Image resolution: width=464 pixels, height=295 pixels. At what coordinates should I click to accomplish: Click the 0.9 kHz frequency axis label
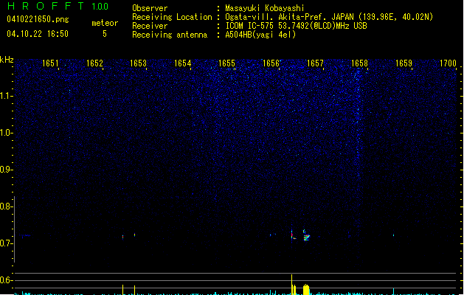coord(6,170)
